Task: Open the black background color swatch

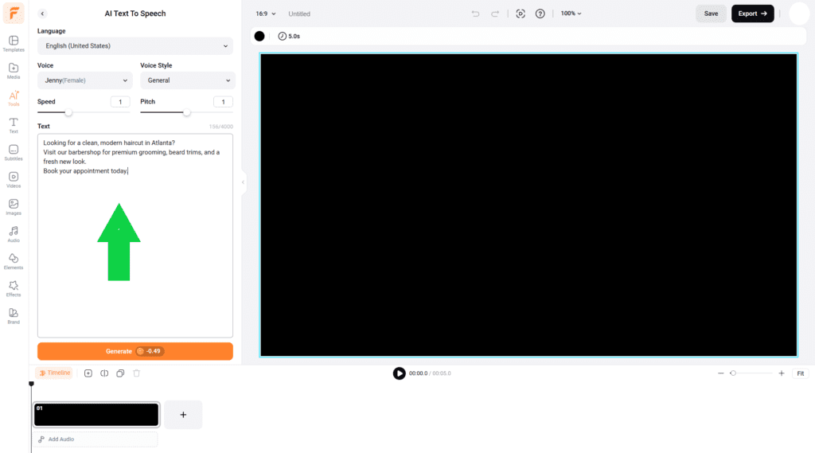Action: [259, 36]
